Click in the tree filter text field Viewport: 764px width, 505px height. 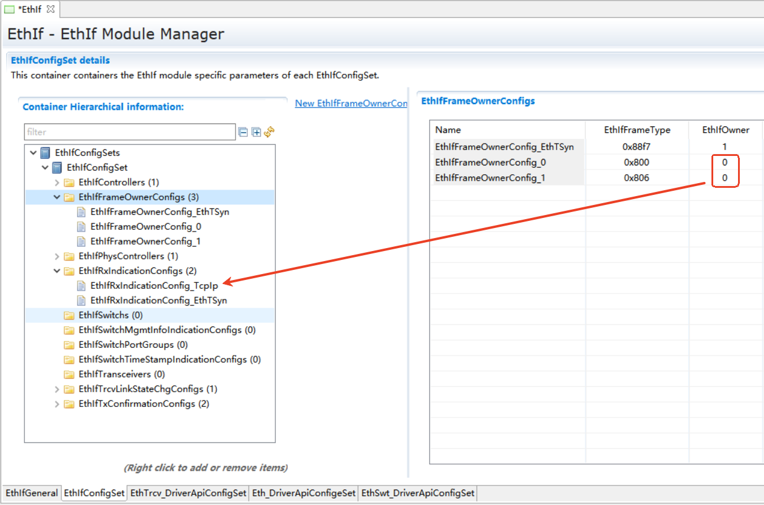point(129,132)
